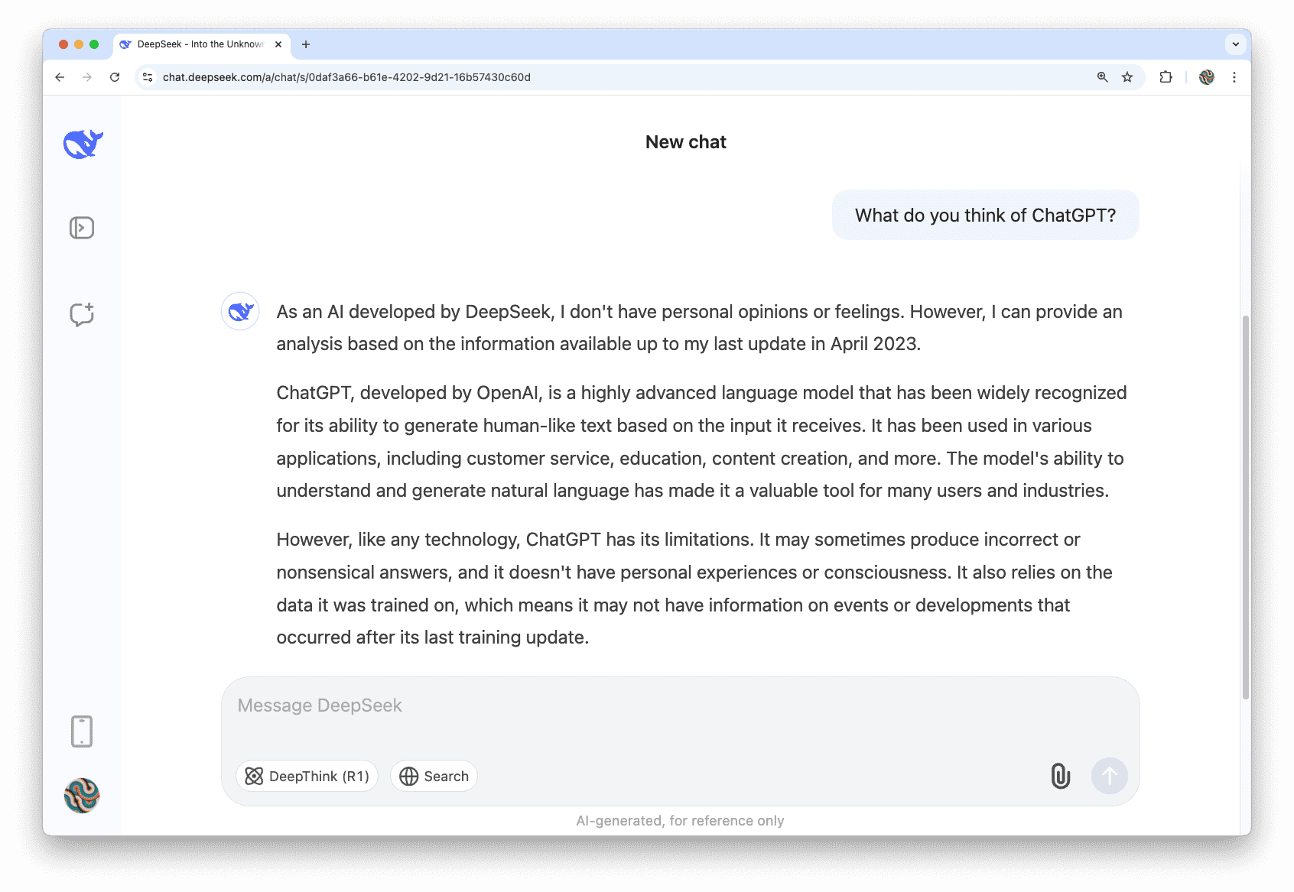This screenshot has width=1294, height=892.
Task: Go forward with the browser forward arrow
Action: [87, 77]
